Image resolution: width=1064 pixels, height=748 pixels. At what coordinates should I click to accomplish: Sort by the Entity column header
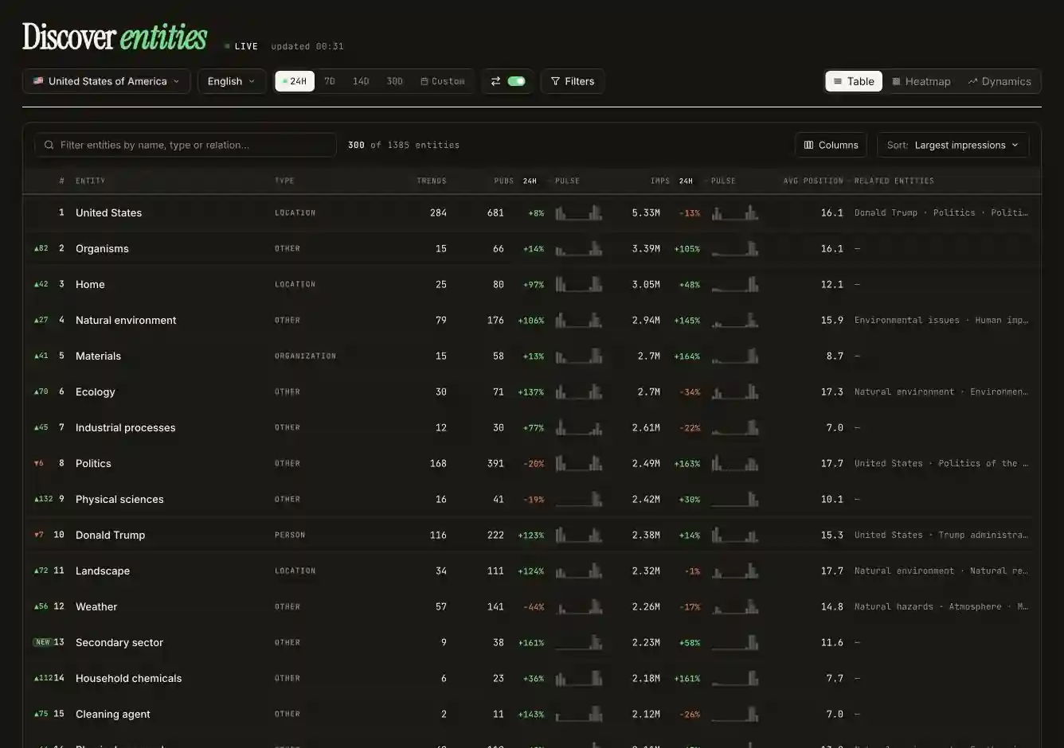click(90, 181)
